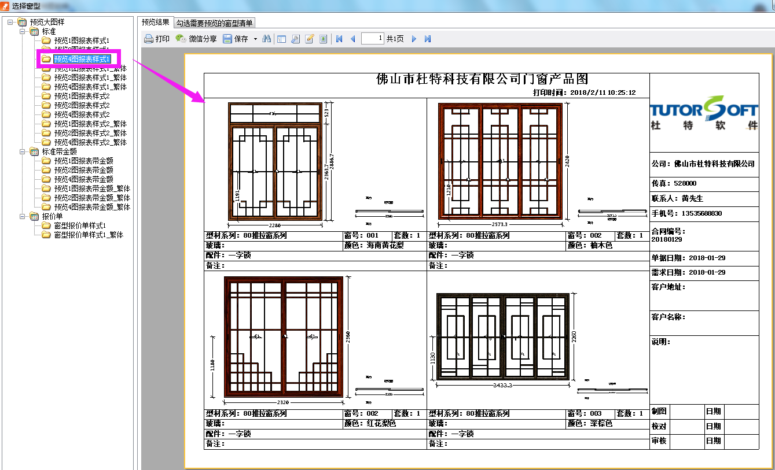Switch to the 预览结果 tab
The image size is (775, 470).
click(156, 23)
